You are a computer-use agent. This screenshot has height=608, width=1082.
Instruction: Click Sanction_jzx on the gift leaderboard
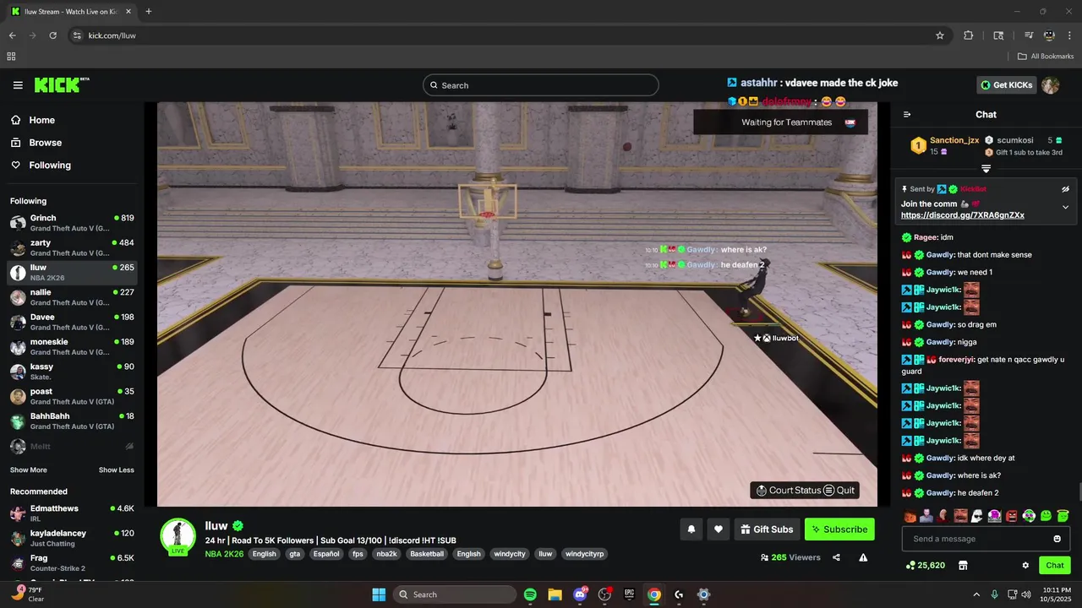954,140
